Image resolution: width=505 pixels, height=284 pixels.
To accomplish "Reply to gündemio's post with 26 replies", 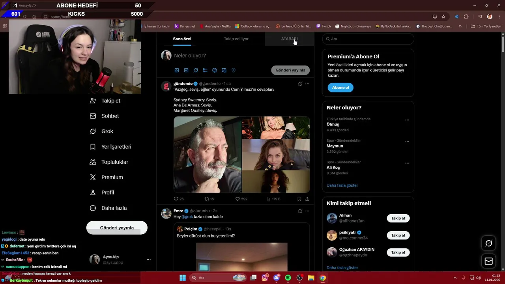I will (179, 199).
